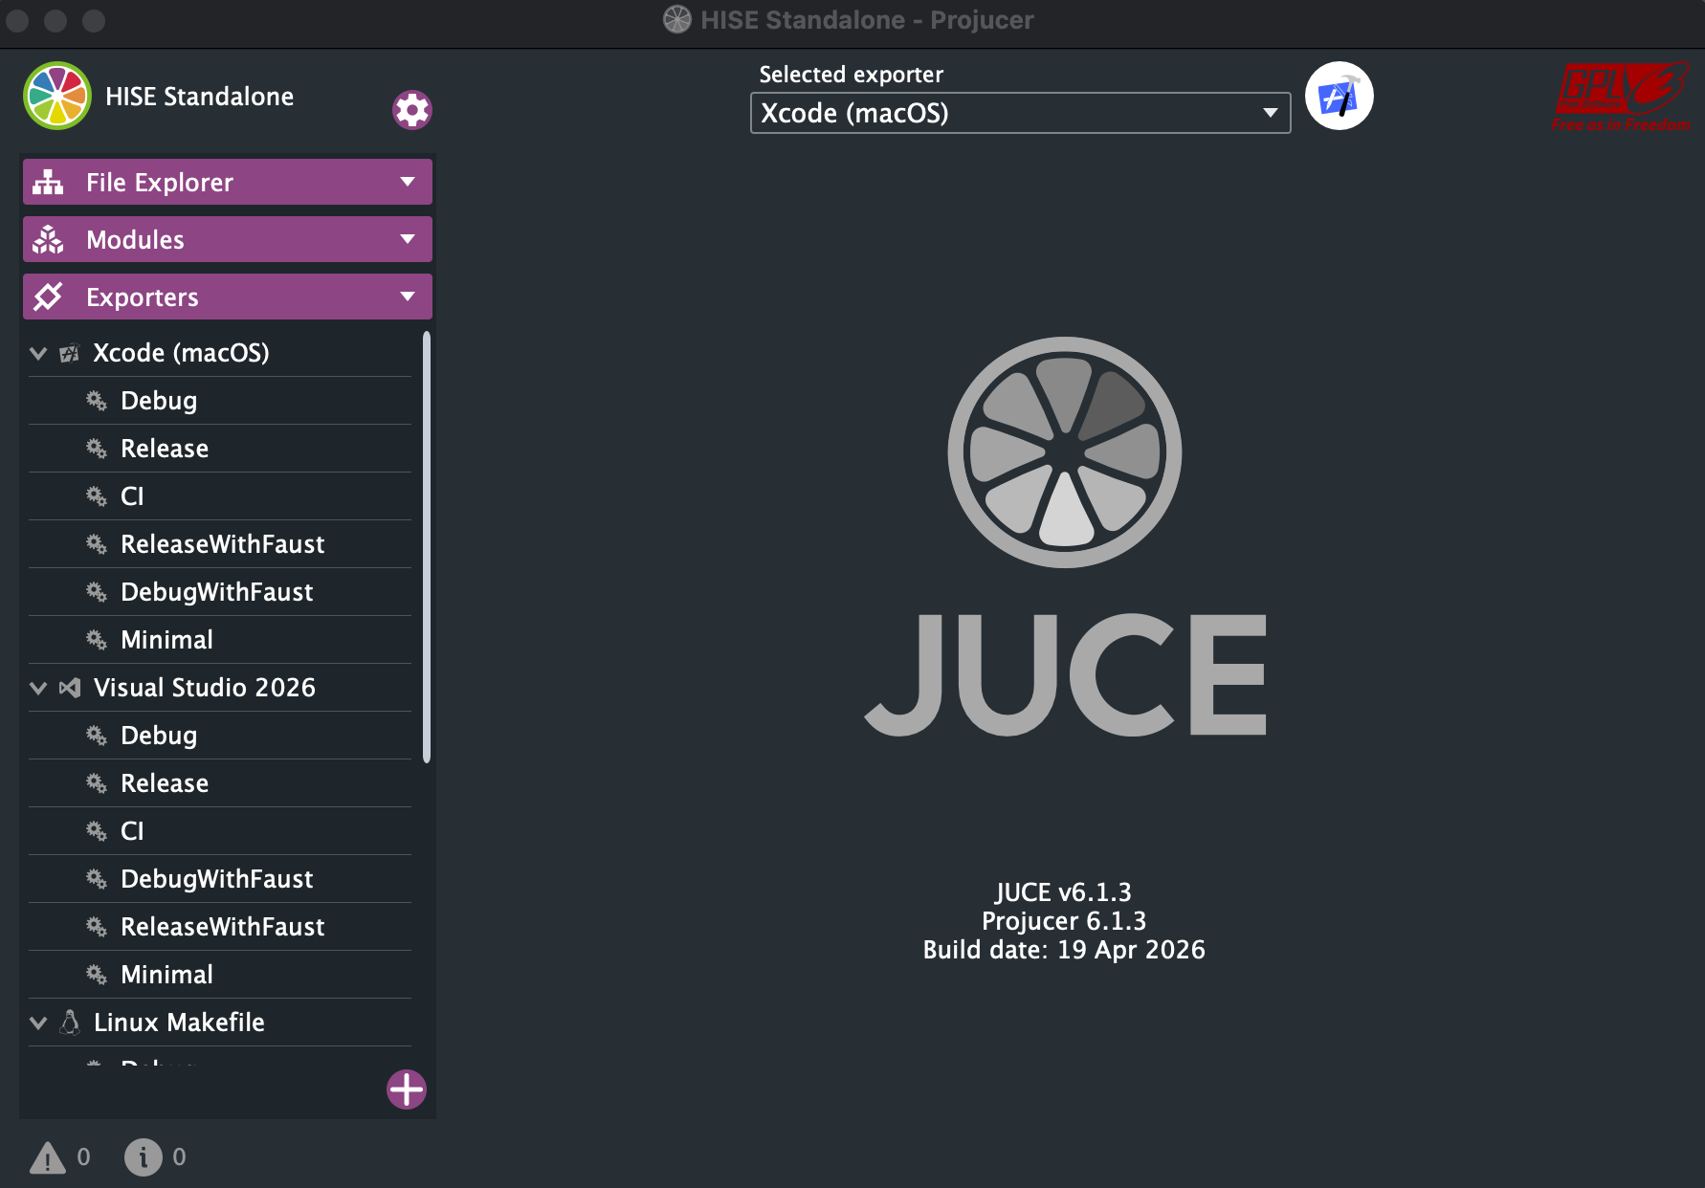Select DebugWithFaust under Visual Studio 2026

(x=217, y=879)
